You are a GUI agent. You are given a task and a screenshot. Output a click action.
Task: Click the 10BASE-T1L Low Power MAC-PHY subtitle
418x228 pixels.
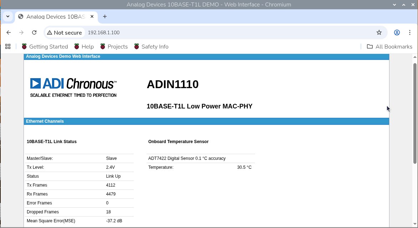199,106
